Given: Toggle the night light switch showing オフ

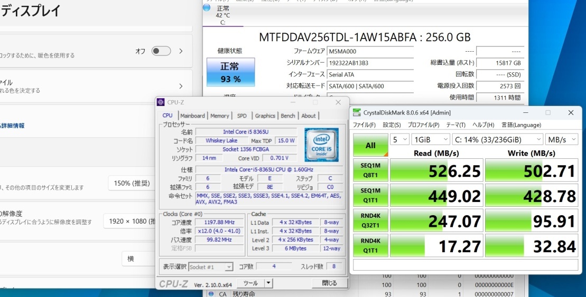Looking at the screenshot, I should (161, 51).
